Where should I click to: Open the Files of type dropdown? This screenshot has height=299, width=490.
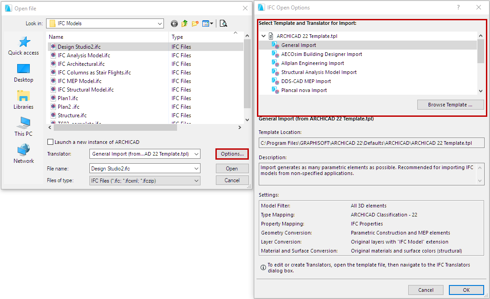[x=196, y=181]
